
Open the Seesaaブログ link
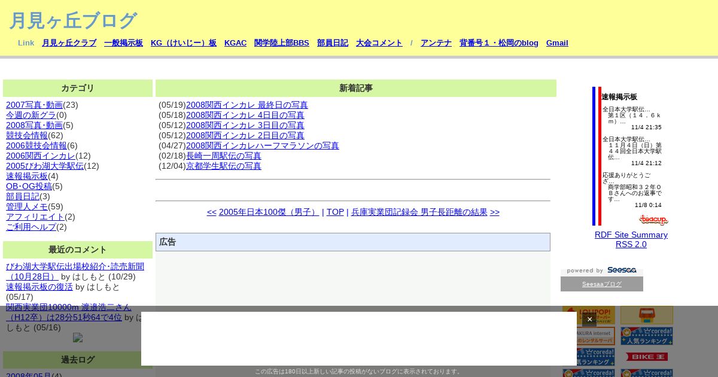602,284
